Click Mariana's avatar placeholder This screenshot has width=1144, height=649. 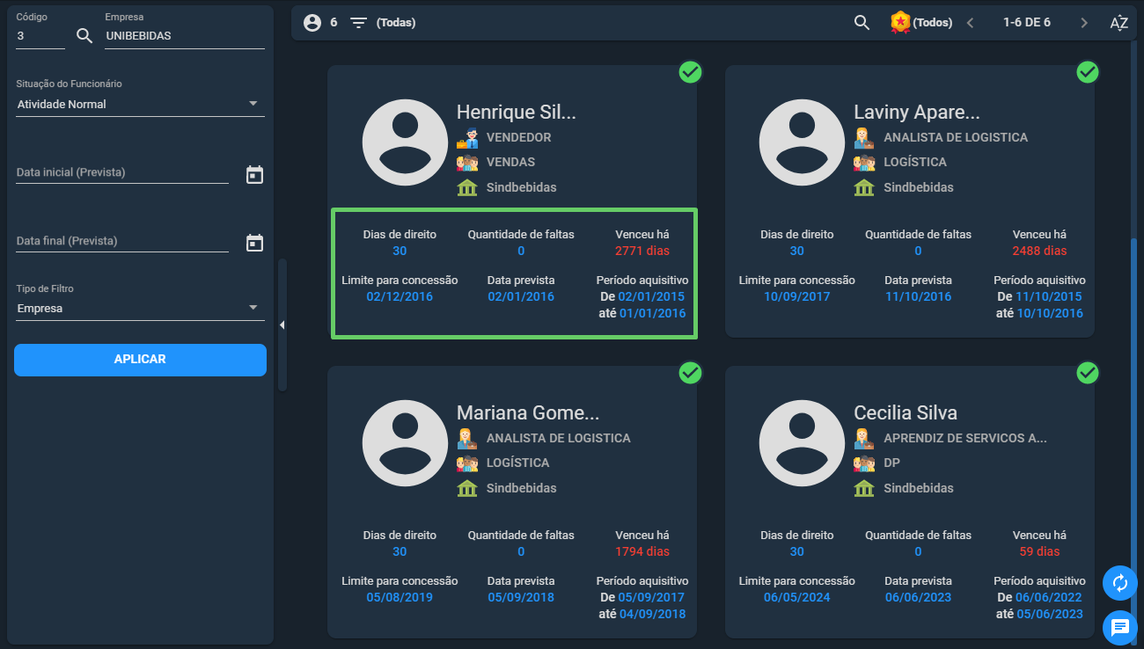(406, 443)
